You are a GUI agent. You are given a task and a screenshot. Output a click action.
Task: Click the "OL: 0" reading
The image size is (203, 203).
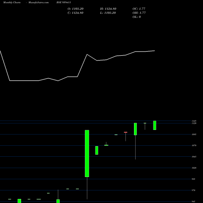137,17
